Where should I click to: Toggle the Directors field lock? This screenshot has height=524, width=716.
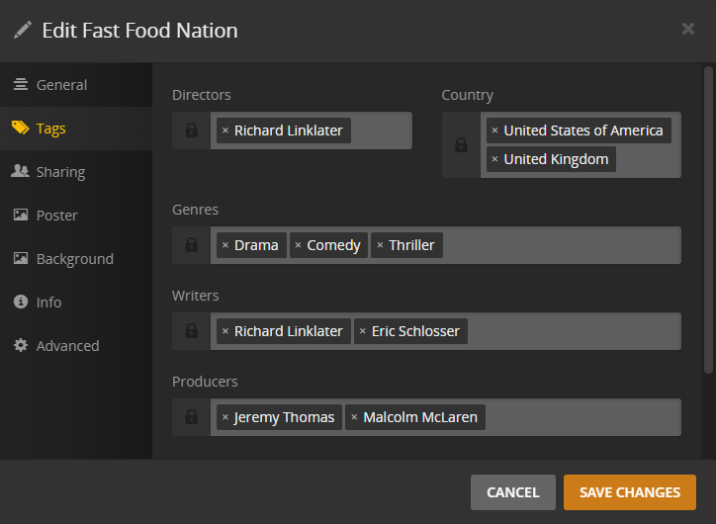191,131
